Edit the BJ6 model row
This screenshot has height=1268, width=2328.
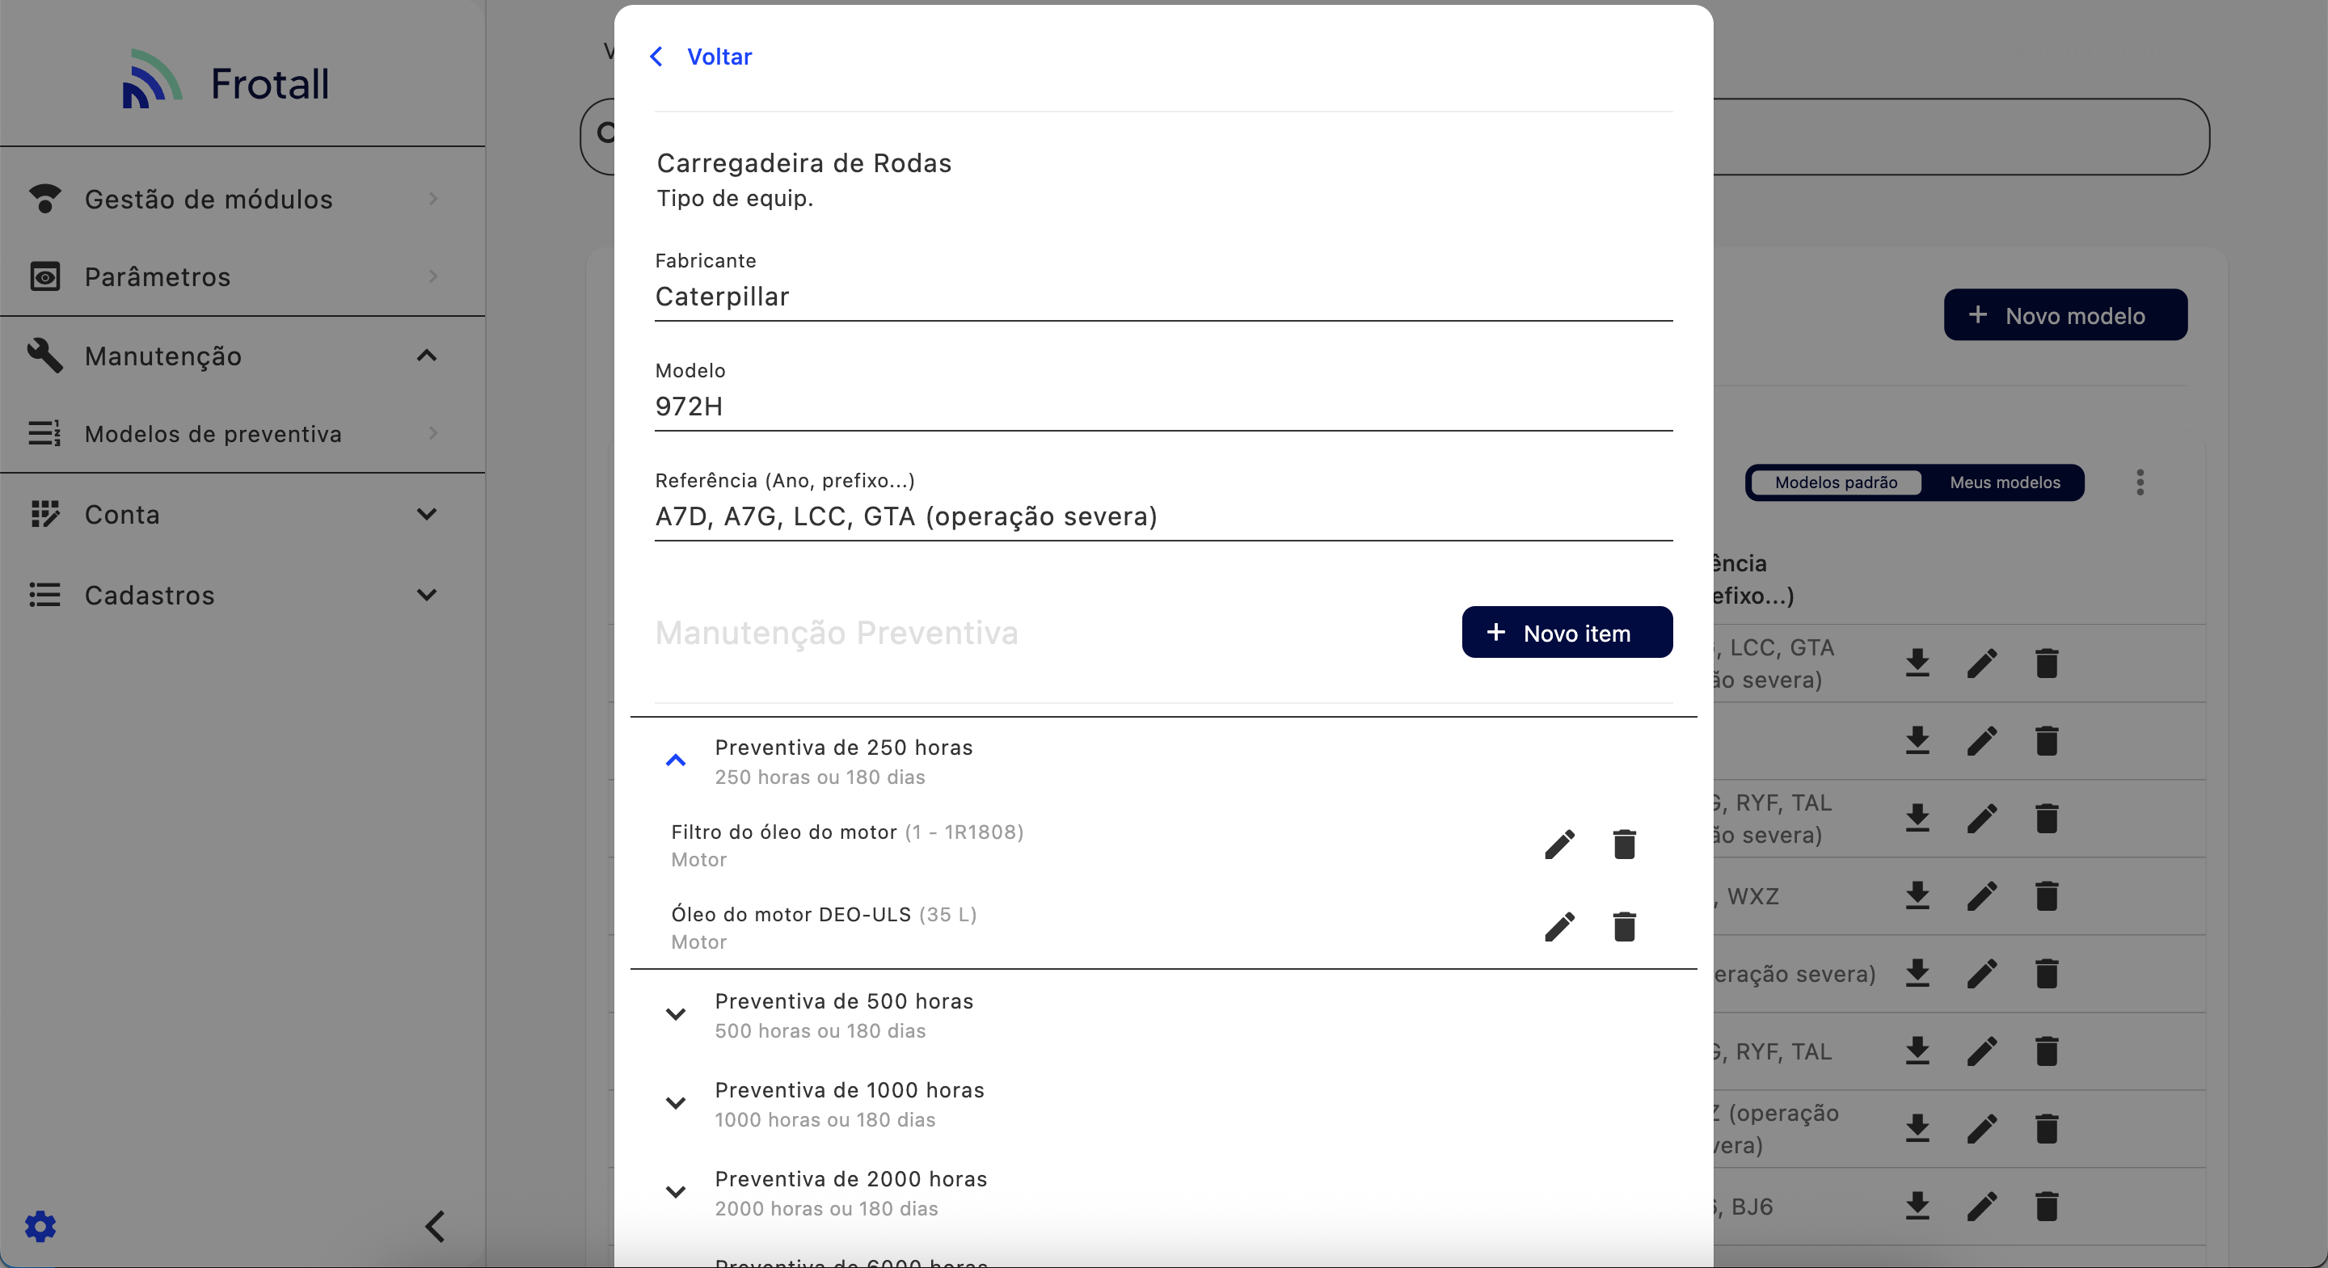pyautogui.click(x=1981, y=1207)
